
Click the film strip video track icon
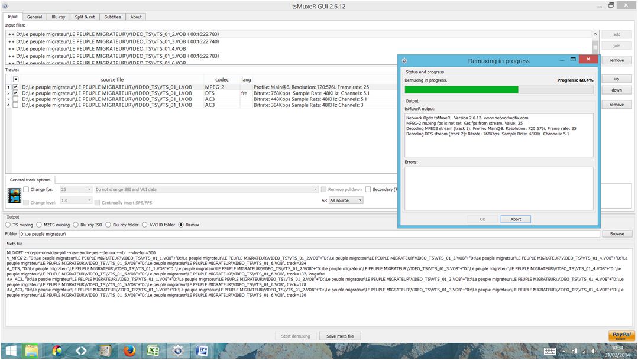pos(14,196)
